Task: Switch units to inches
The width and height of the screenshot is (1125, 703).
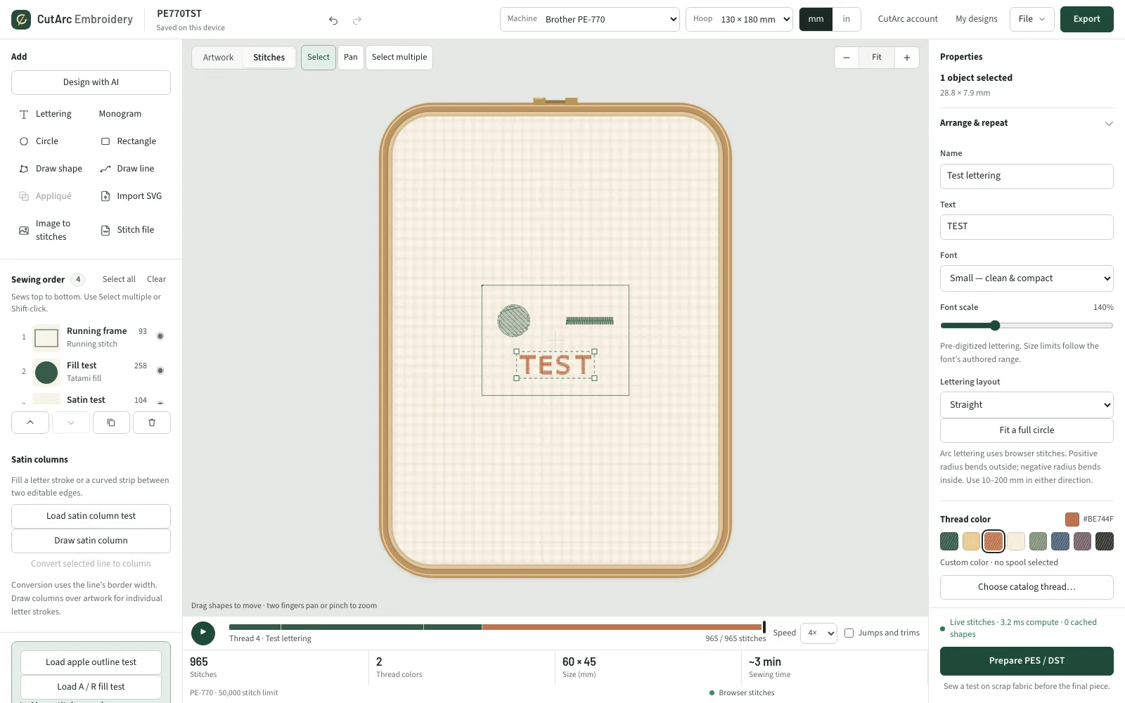Action: pyautogui.click(x=847, y=20)
